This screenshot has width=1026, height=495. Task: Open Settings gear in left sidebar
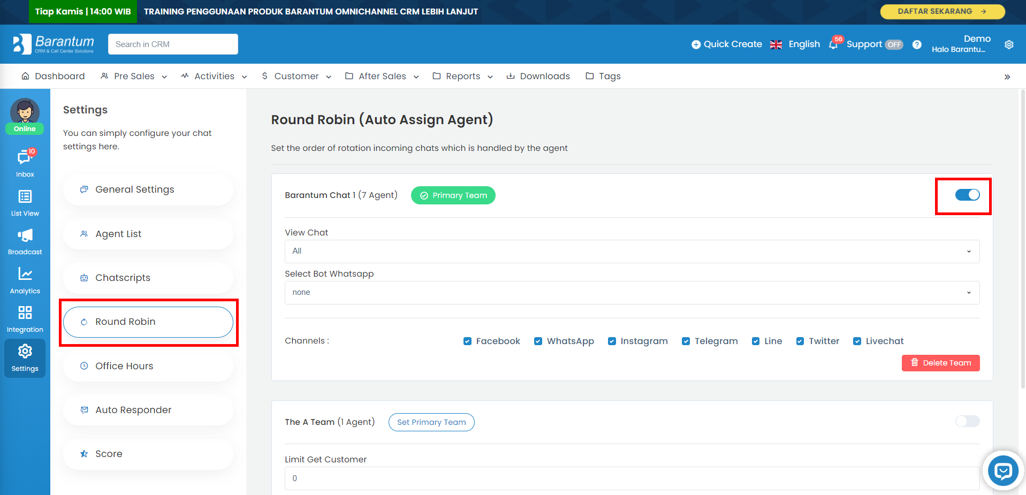tap(25, 358)
